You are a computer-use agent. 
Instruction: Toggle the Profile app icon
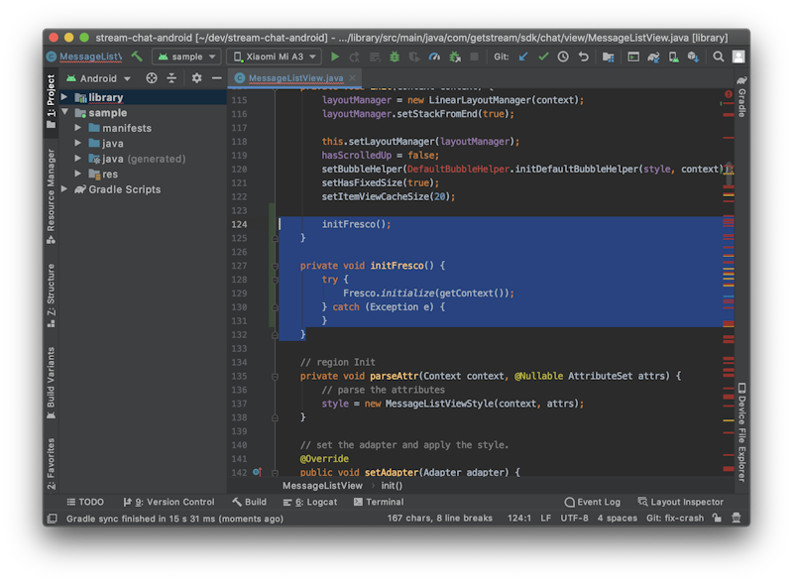tap(432, 57)
